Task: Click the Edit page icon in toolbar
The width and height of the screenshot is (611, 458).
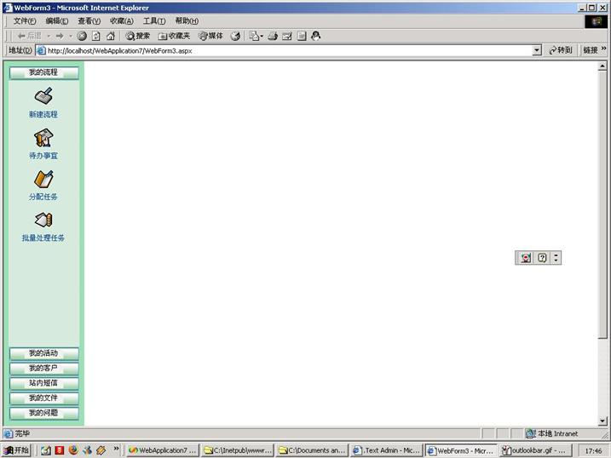Action: pos(287,36)
